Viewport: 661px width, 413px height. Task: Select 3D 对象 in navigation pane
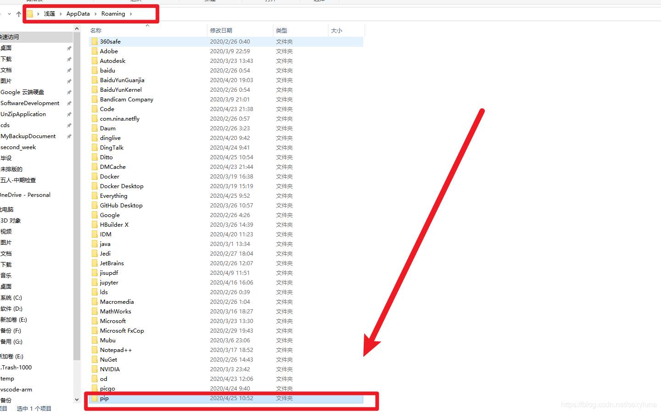tap(11, 221)
